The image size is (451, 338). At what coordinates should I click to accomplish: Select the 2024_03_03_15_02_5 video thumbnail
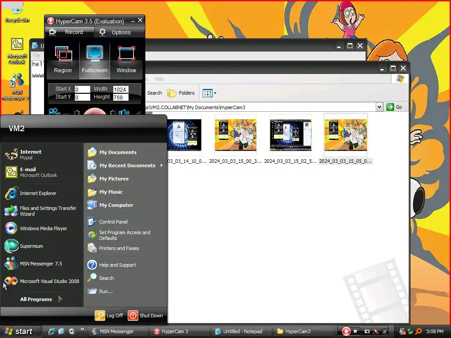[x=291, y=135]
